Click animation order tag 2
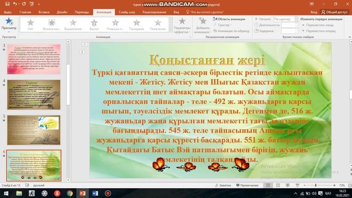The width and height of the screenshot is (352, 198). (x=82, y=52)
